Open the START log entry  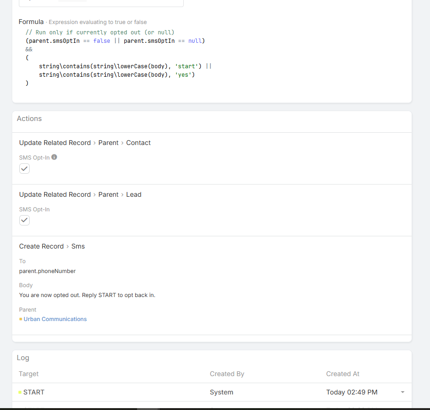coord(34,392)
